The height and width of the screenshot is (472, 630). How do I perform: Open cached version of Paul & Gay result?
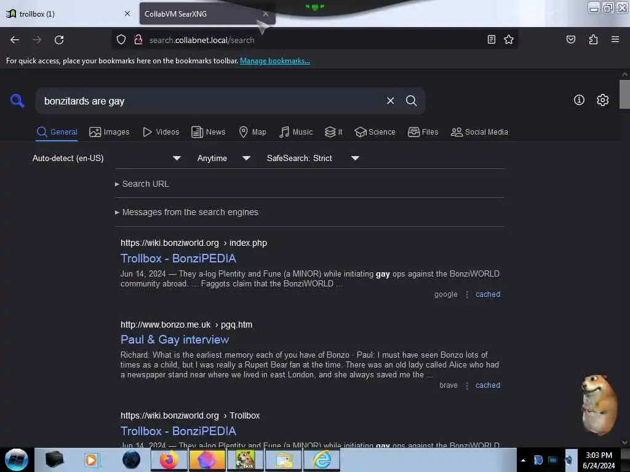[488, 385]
